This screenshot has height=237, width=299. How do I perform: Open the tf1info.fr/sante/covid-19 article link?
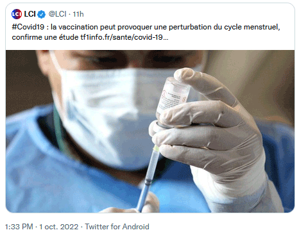(121, 37)
